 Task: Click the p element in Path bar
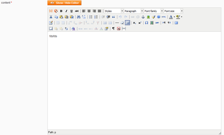click(55, 132)
